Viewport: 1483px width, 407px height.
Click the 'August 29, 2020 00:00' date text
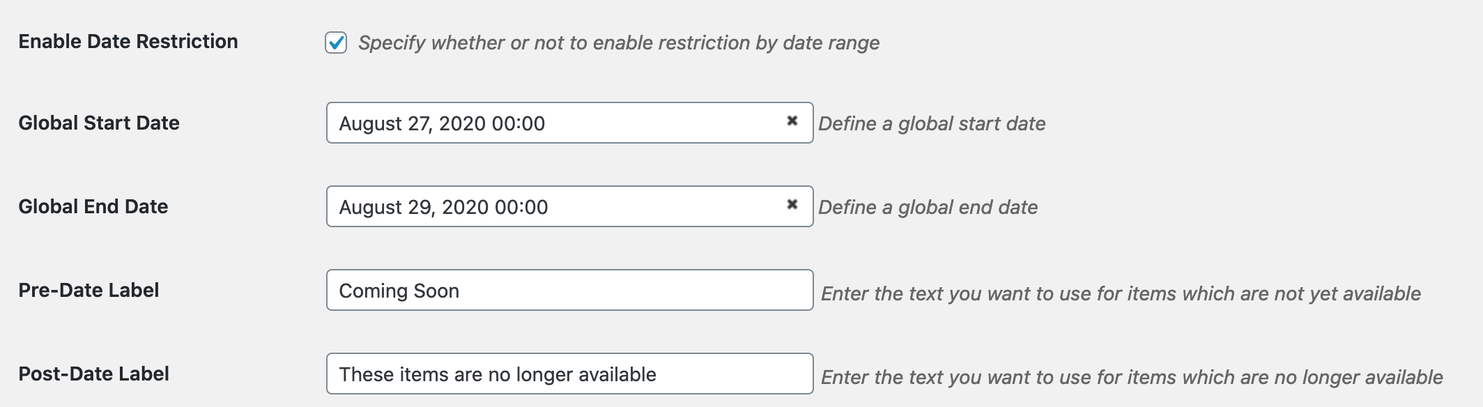(x=443, y=207)
